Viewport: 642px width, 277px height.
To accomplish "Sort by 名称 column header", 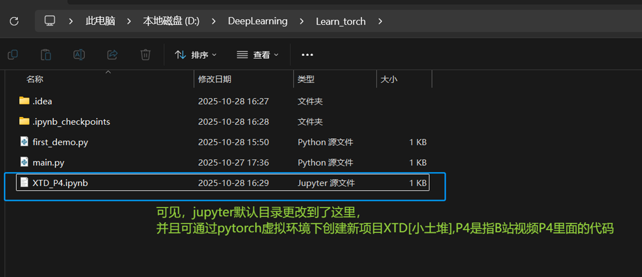I will [x=35, y=80].
